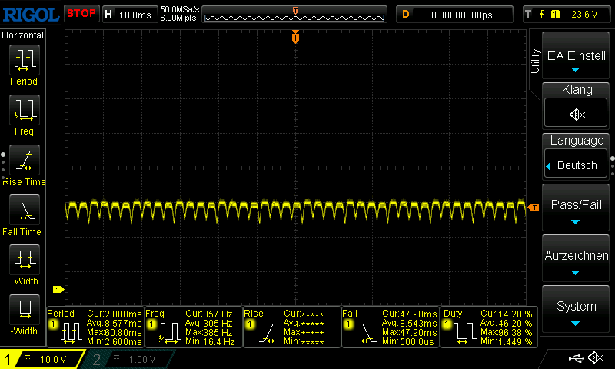Enable channel 2 at 1.00 V

click(x=125, y=359)
